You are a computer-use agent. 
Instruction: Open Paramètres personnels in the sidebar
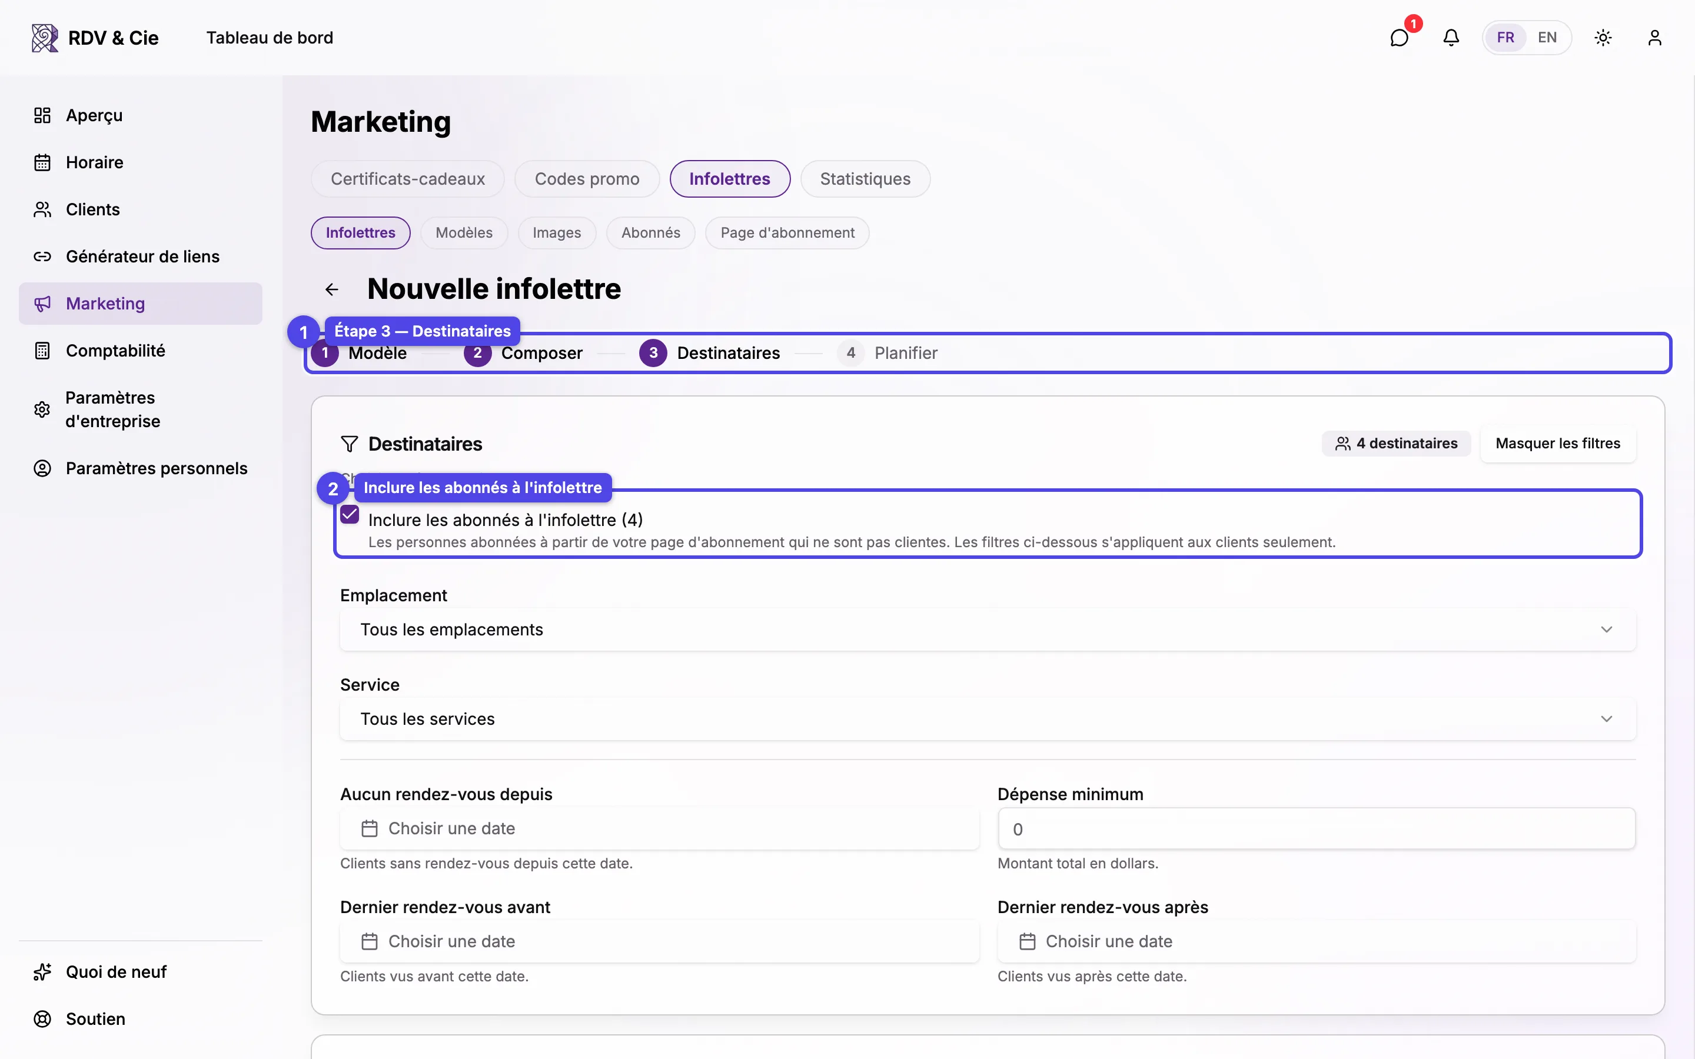[140, 468]
